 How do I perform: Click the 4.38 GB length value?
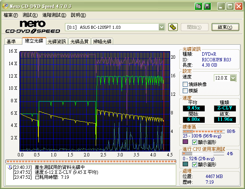pos(209,65)
